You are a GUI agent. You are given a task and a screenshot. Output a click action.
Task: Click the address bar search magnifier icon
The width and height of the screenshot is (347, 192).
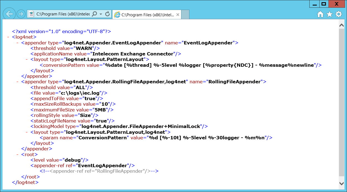point(94,14)
